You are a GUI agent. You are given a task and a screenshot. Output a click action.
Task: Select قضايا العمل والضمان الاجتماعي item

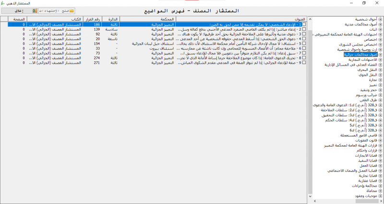pyautogui.click(x=353, y=170)
